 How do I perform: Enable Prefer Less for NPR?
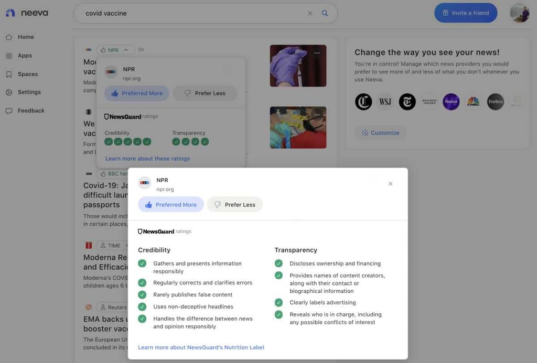click(x=234, y=204)
